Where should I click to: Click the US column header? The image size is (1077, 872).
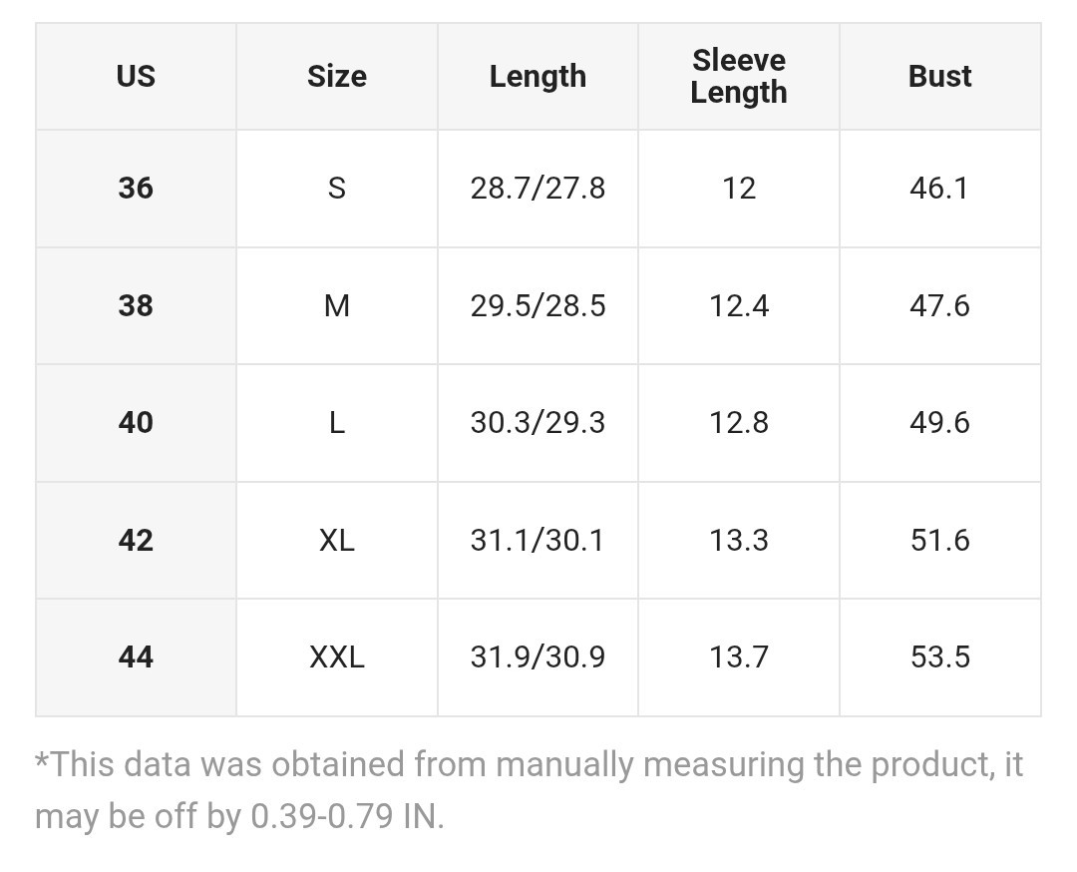pyautogui.click(x=136, y=77)
